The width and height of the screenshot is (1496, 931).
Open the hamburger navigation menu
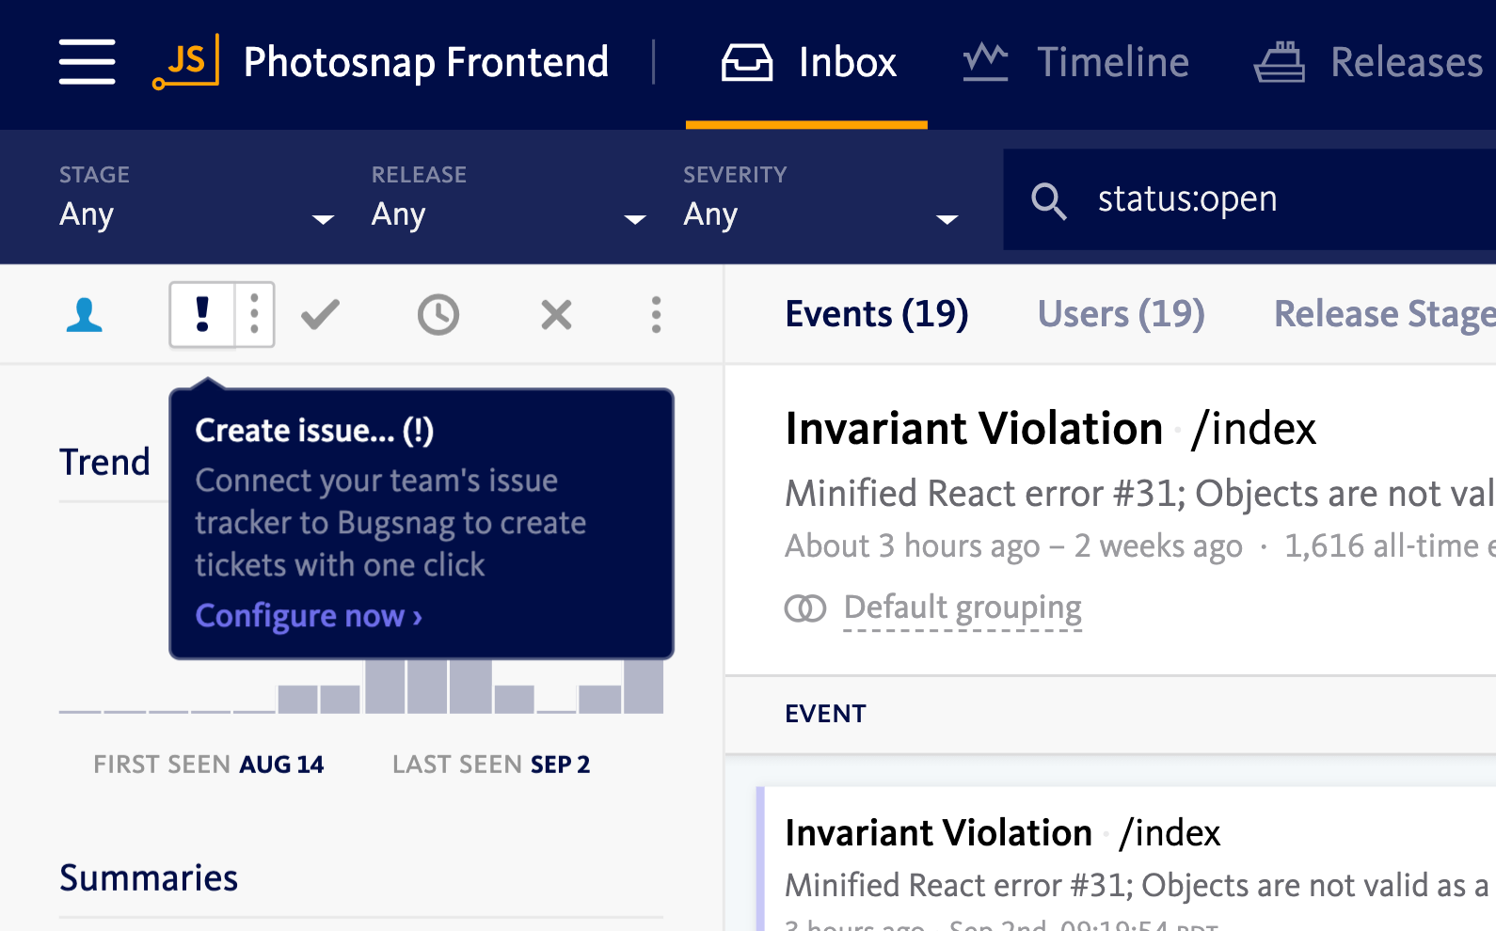pos(87,62)
